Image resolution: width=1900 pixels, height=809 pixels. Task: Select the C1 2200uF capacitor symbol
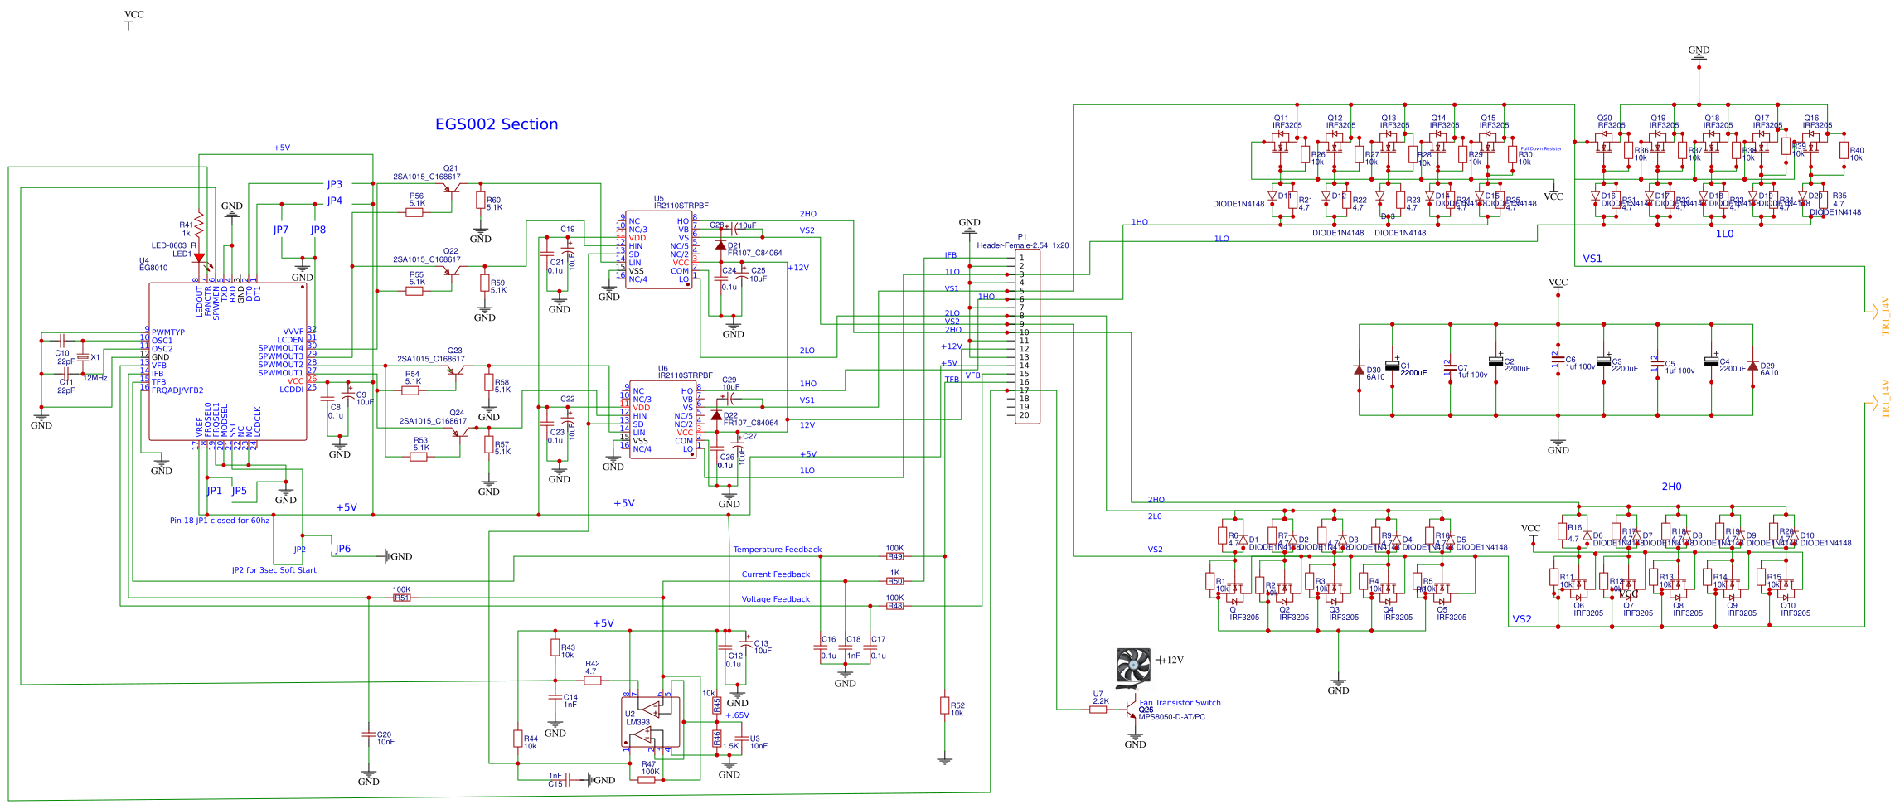1393,366
